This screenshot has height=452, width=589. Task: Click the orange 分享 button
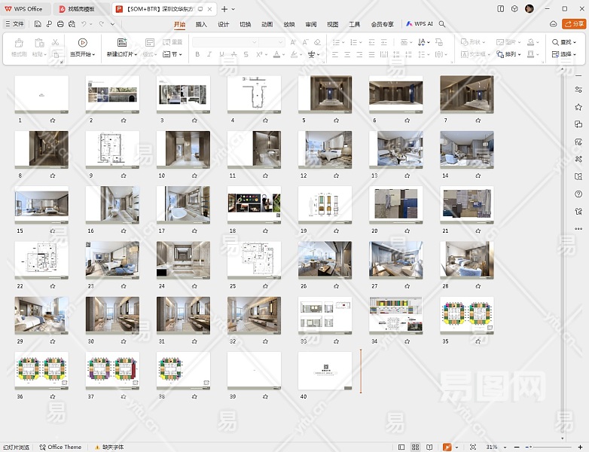pyautogui.click(x=573, y=24)
